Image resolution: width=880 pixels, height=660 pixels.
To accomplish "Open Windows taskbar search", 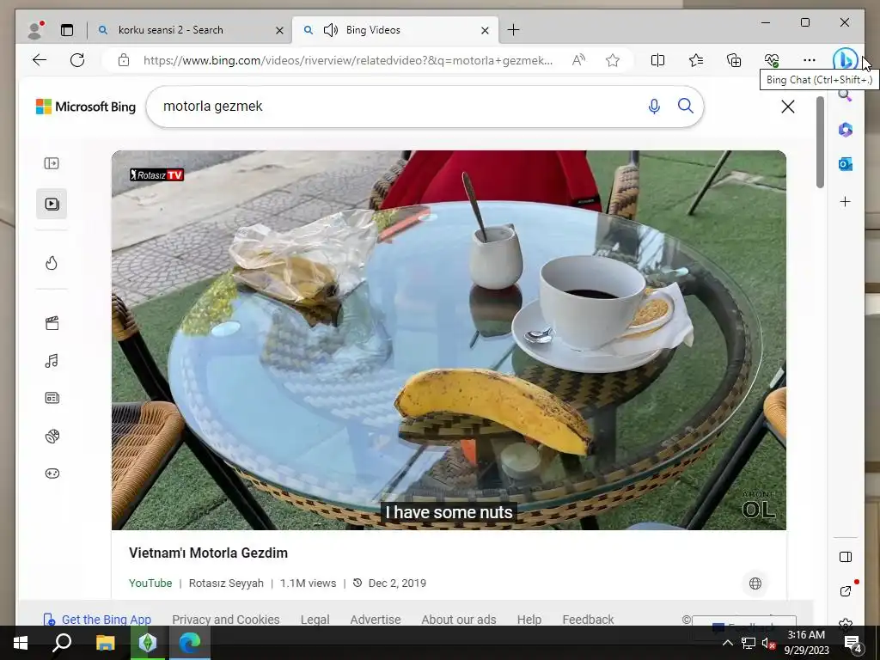I will pos(62,643).
